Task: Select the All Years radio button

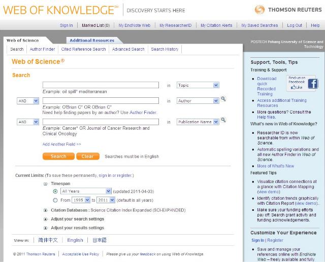Action: pyautogui.click(x=55, y=191)
